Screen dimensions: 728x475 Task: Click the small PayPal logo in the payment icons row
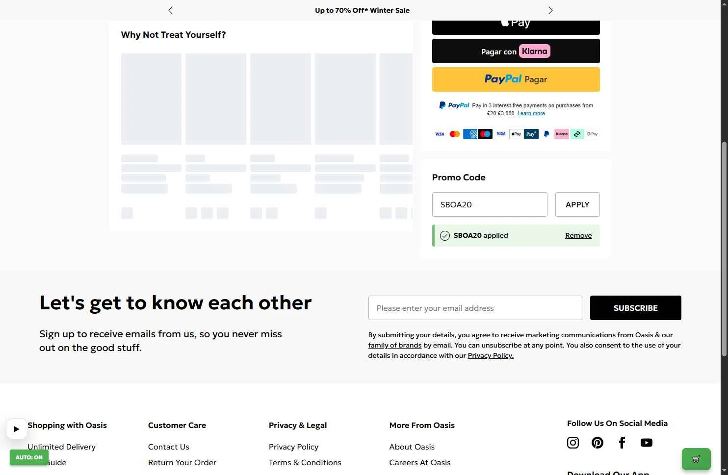[546, 134]
